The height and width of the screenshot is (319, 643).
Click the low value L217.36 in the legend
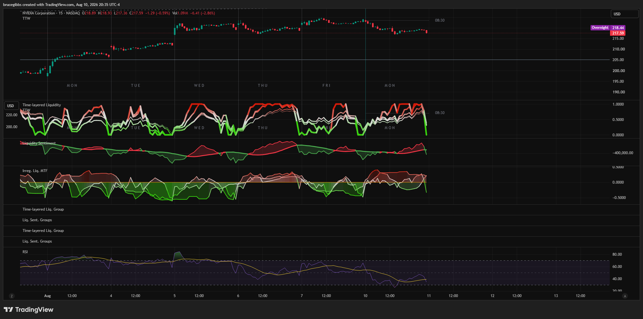click(121, 13)
